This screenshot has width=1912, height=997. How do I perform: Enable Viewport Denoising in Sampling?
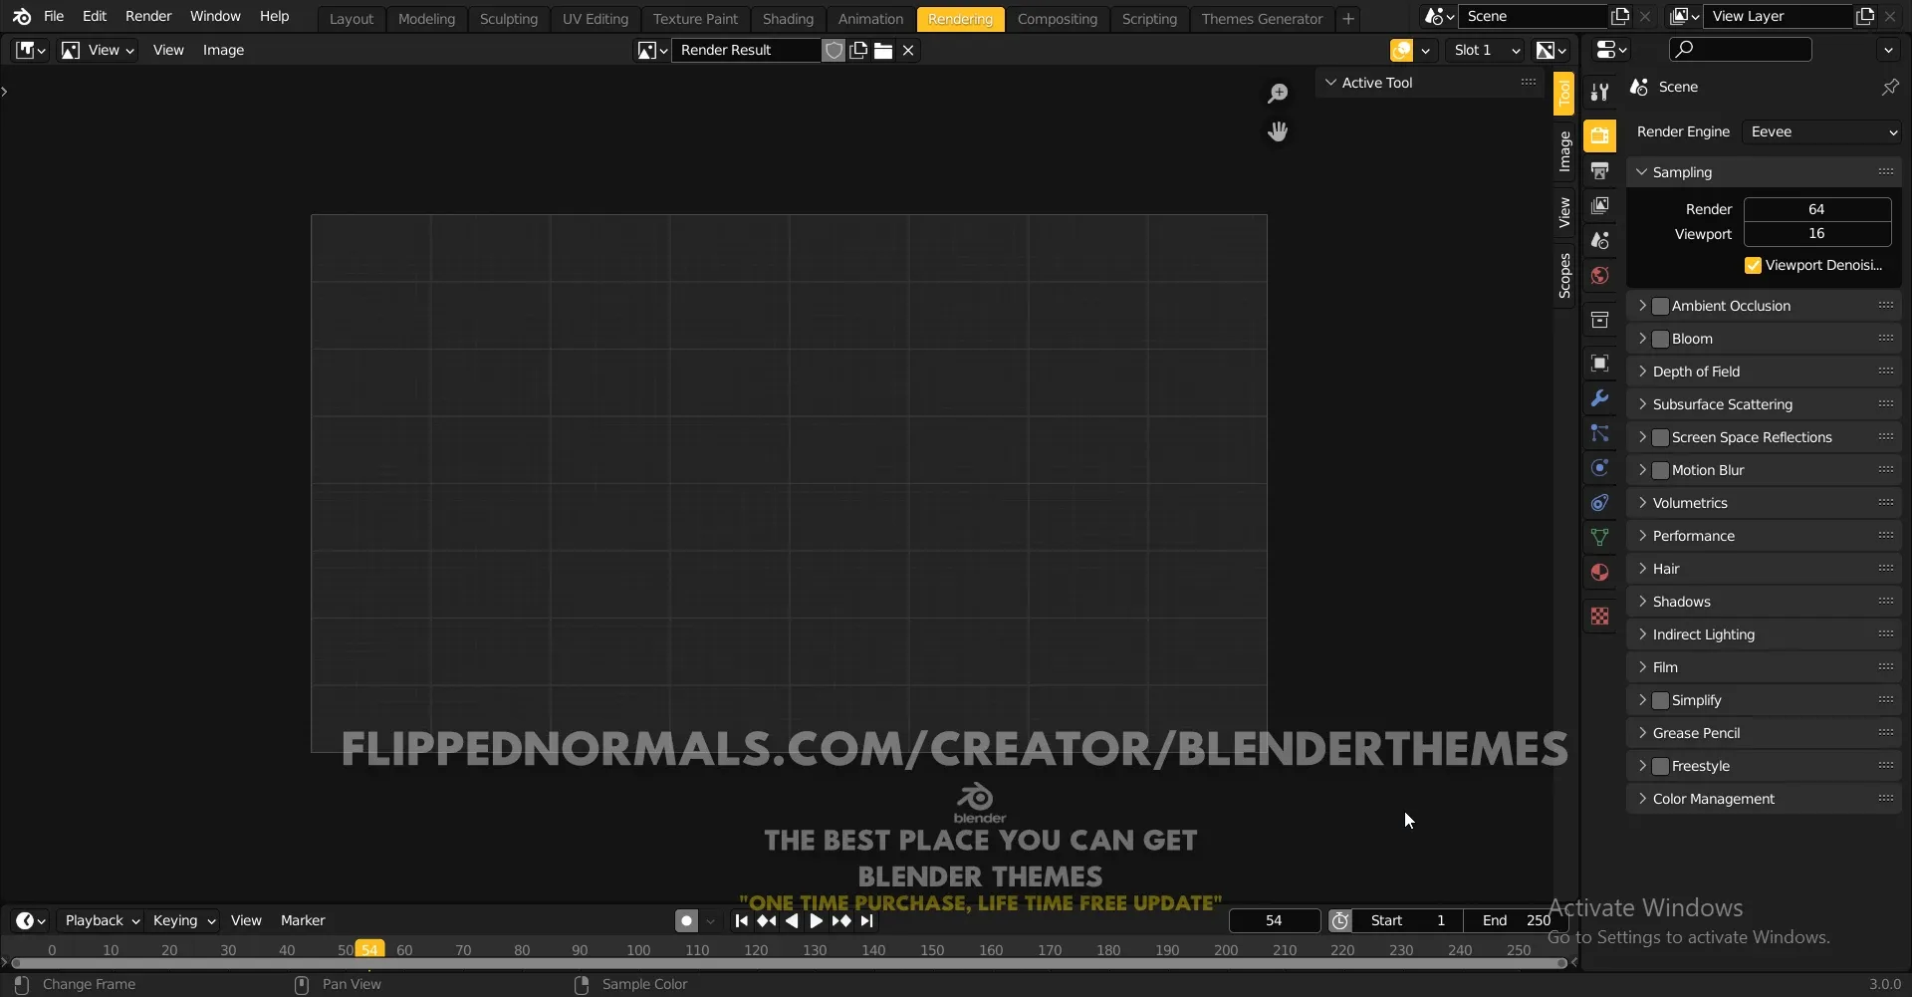coord(1755,265)
